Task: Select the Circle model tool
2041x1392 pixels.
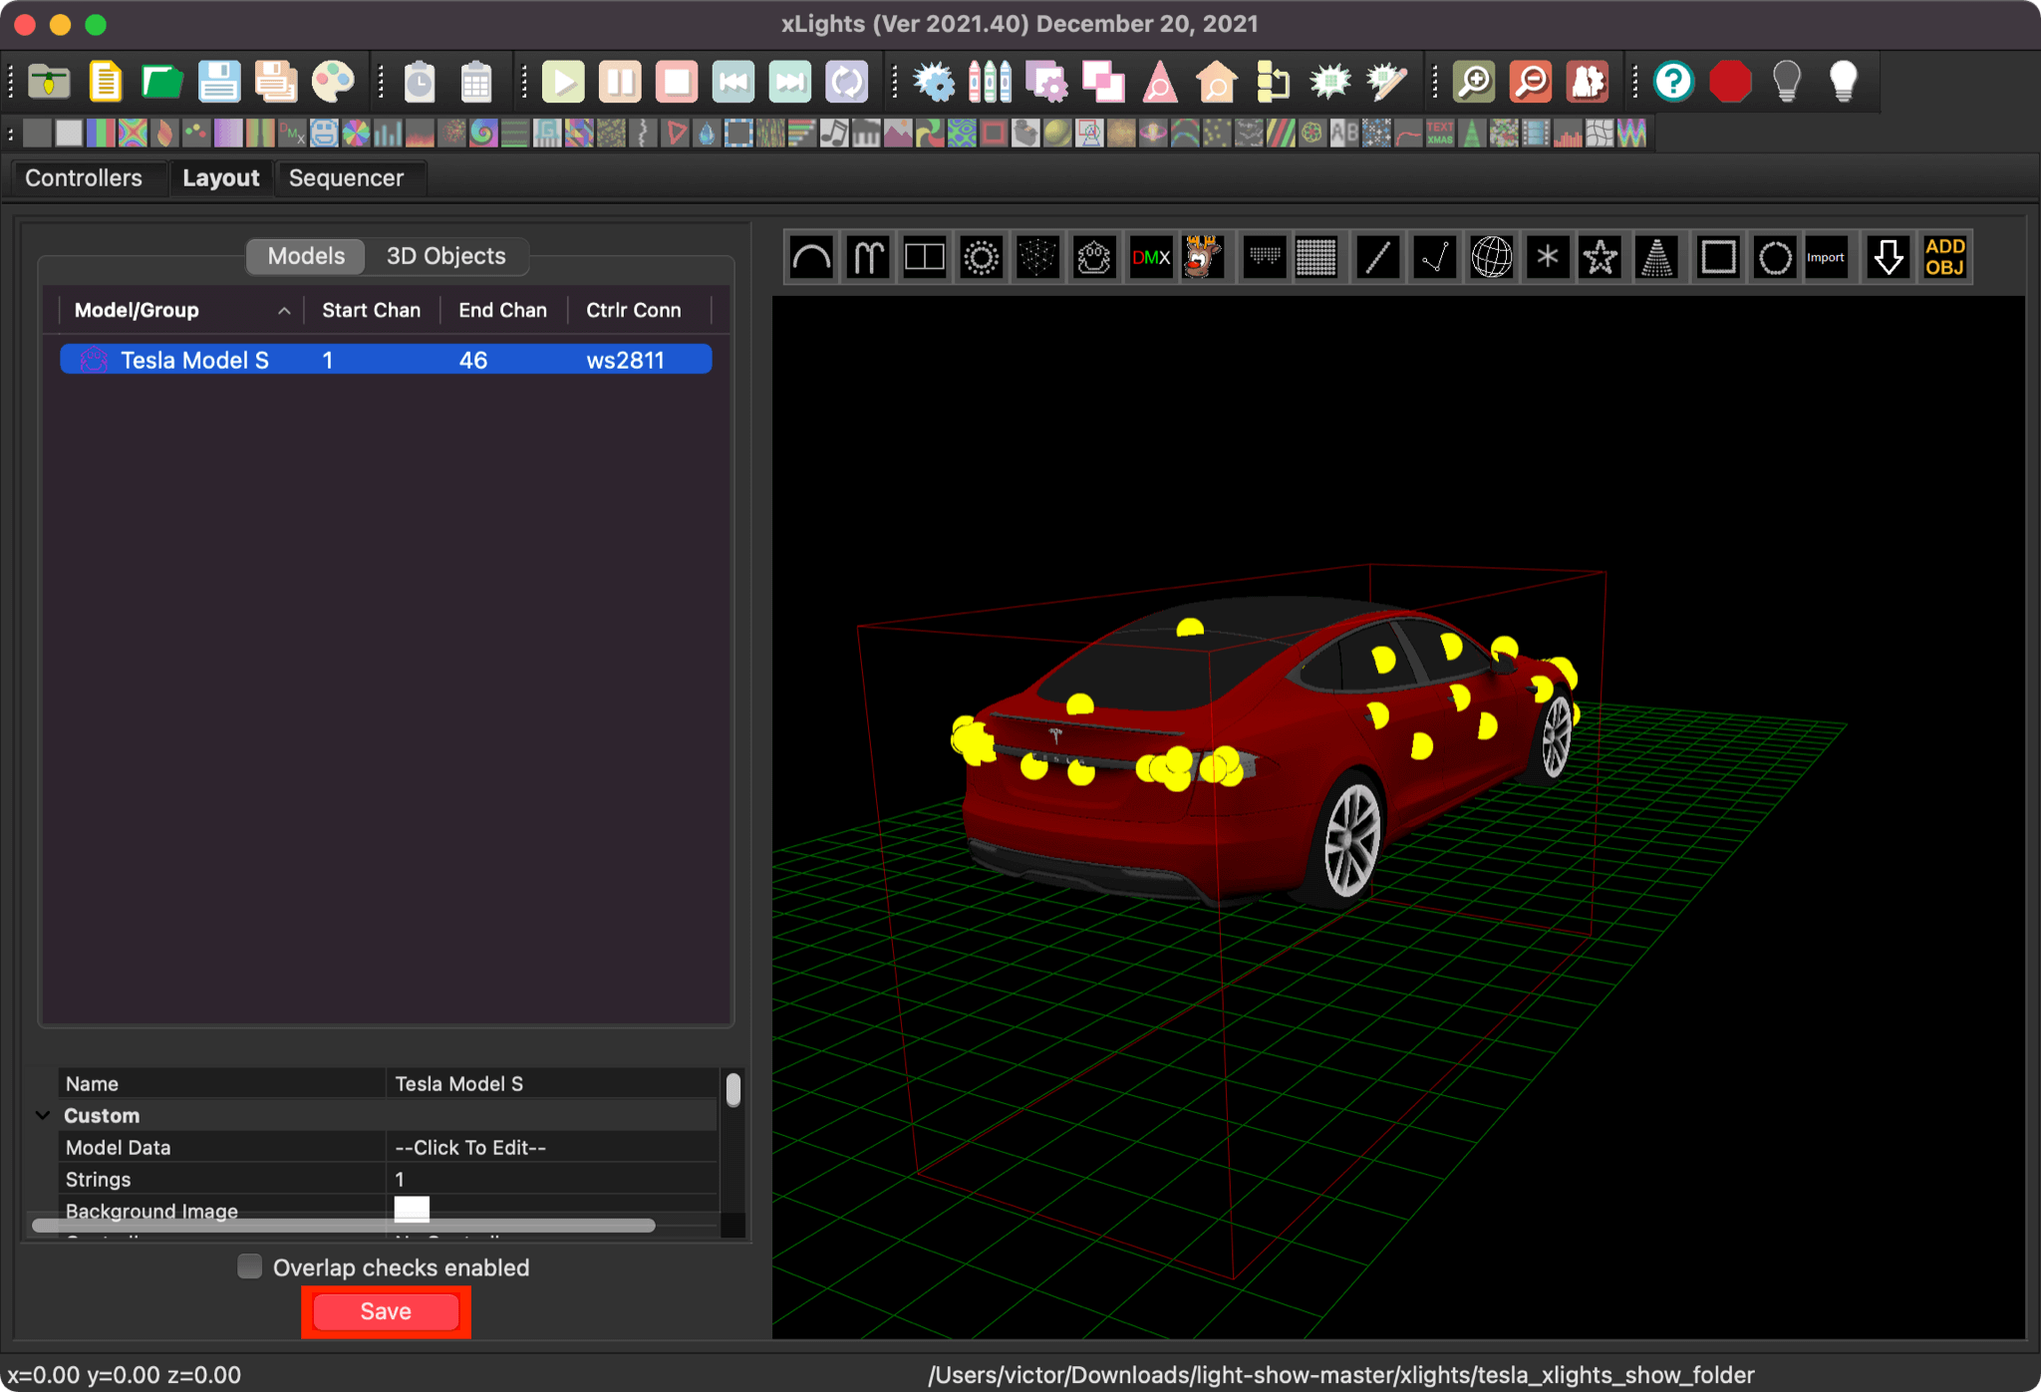Action: pos(982,258)
